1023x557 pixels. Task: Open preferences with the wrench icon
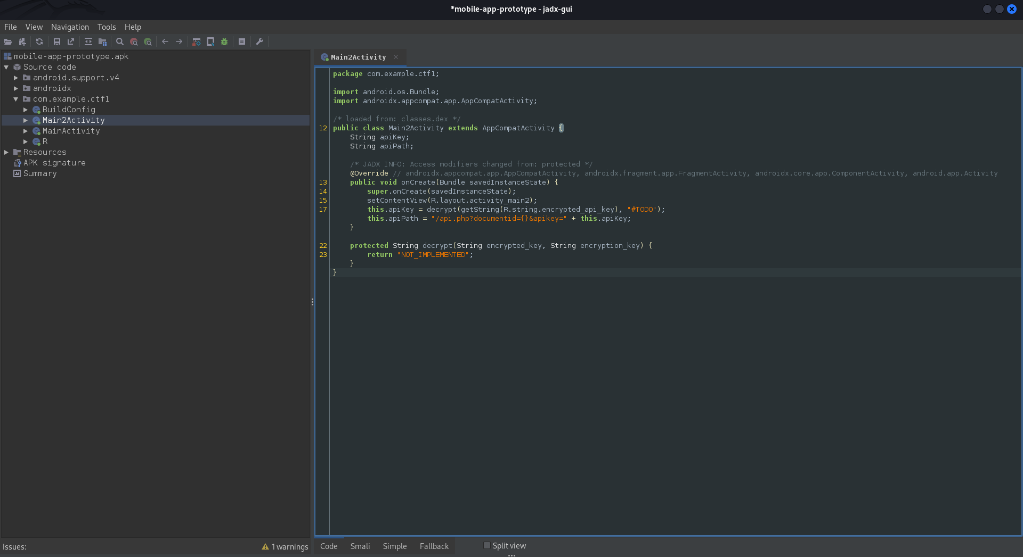click(x=260, y=41)
